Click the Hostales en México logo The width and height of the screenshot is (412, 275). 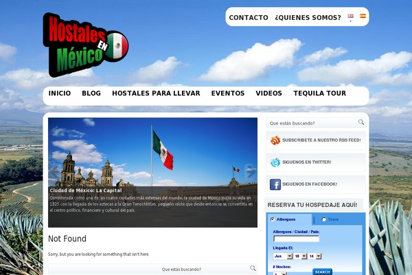coord(86,45)
